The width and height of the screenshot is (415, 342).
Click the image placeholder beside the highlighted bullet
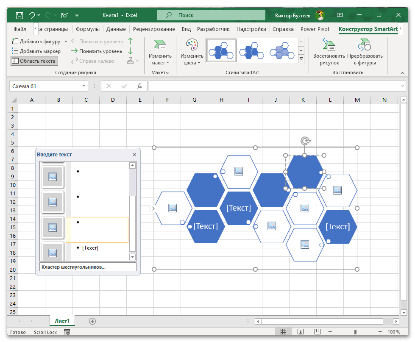pyautogui.click(x=53, y=228)
